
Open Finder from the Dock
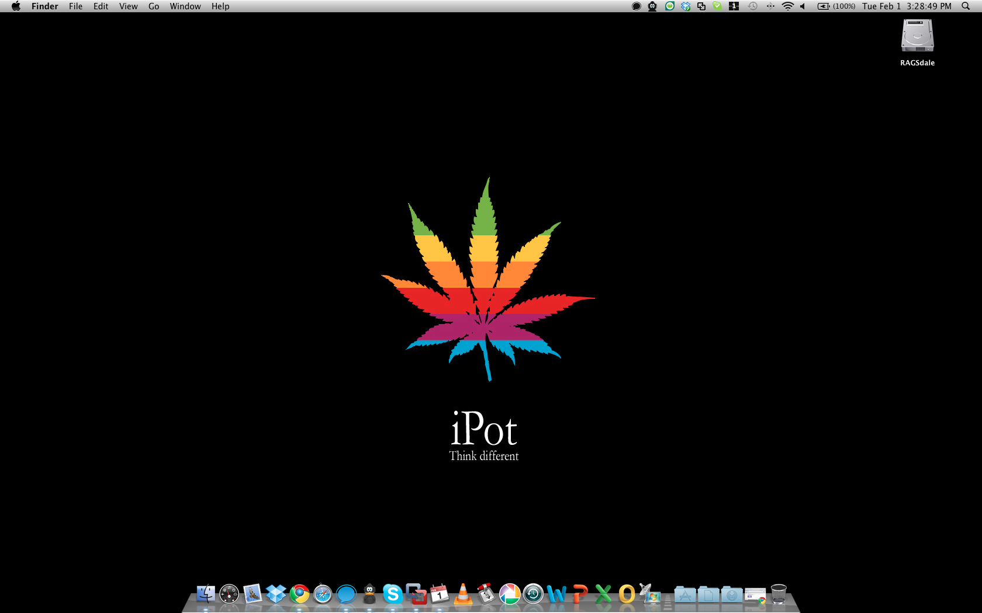[205, 594]
